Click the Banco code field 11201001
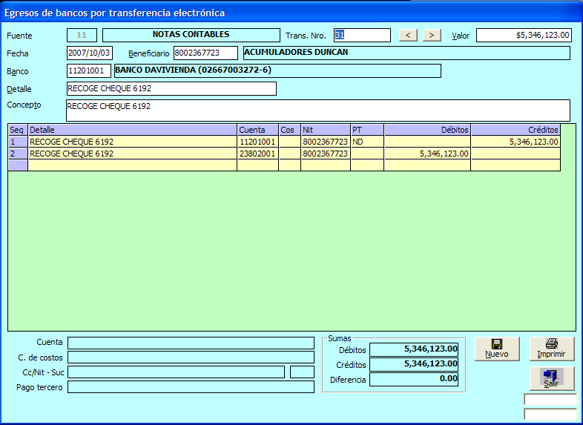583x425 pixels. pyautogui.click(x=89, y=71)
